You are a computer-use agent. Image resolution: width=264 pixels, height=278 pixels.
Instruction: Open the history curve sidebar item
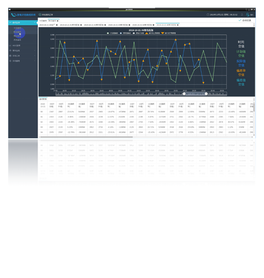[17, 40]
